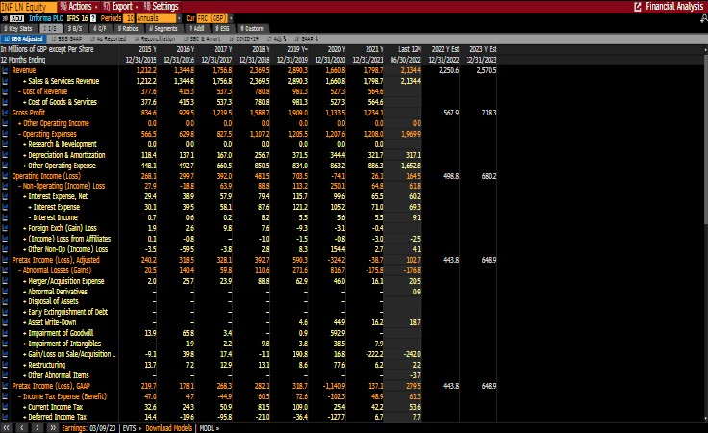Image resolution: width=708 pixels, height=433 pixels.
Task: Open the Segments tab
Action: pyautogui.click(x=163, y=29)
